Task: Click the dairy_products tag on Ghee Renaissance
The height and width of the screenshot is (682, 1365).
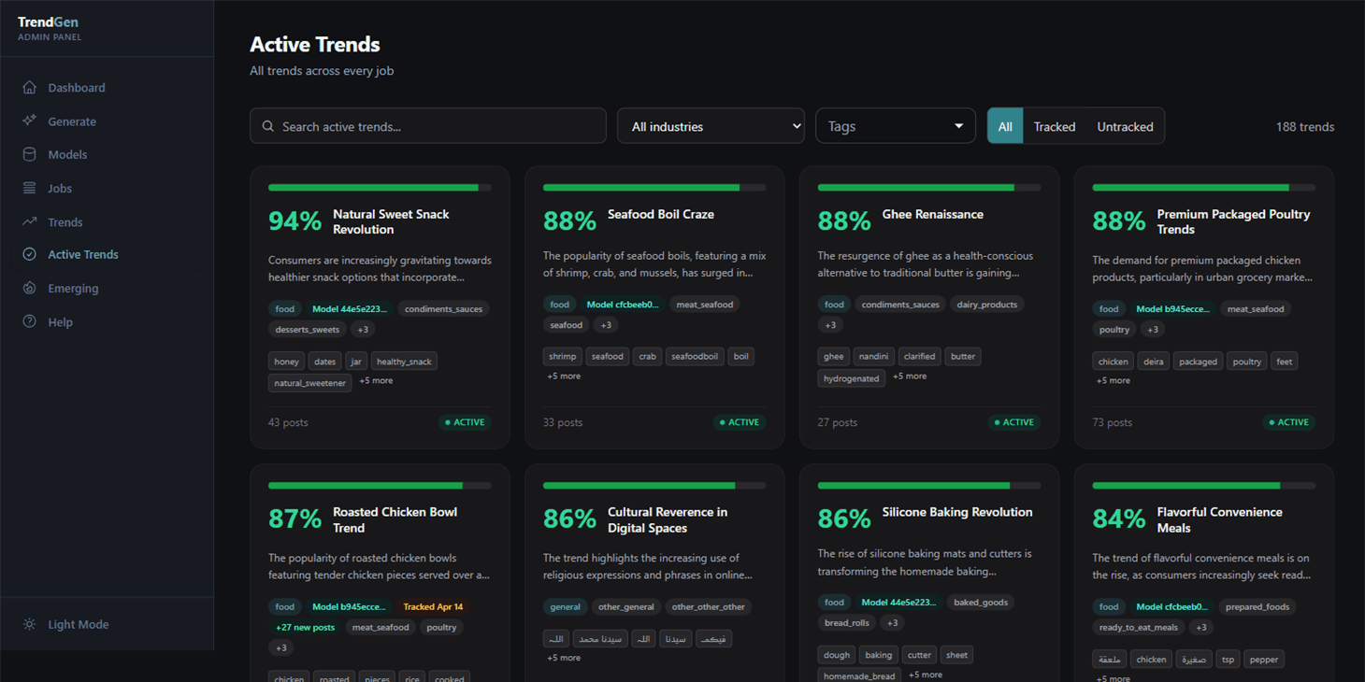Action: click(x=986, y=305)
